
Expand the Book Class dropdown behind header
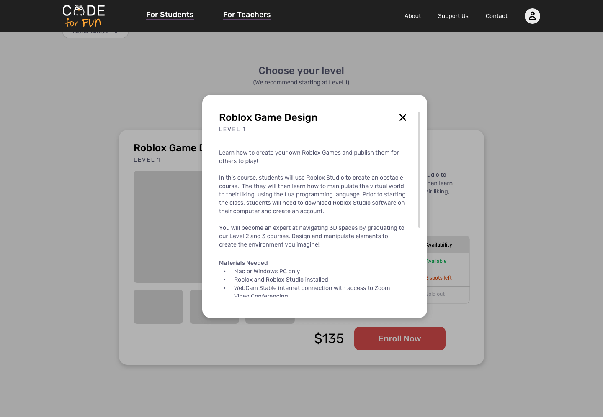[x=95, y=35]
